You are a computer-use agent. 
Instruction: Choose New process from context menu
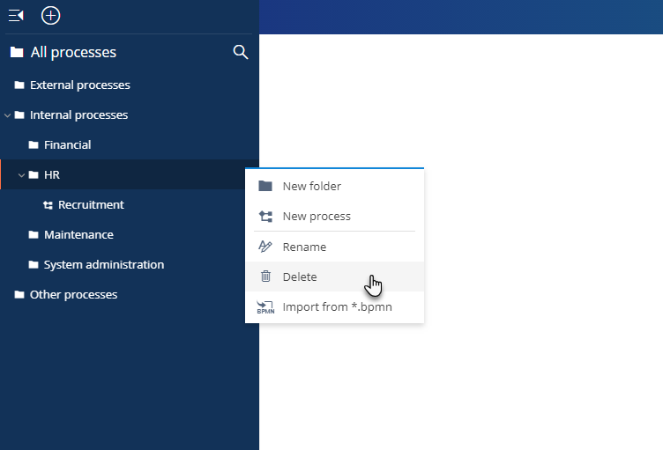click(334, 217)
